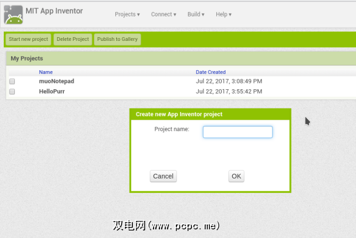356x238 pixels.
Task: Click the Delete Project button
Action: click(x=73, y=39)
